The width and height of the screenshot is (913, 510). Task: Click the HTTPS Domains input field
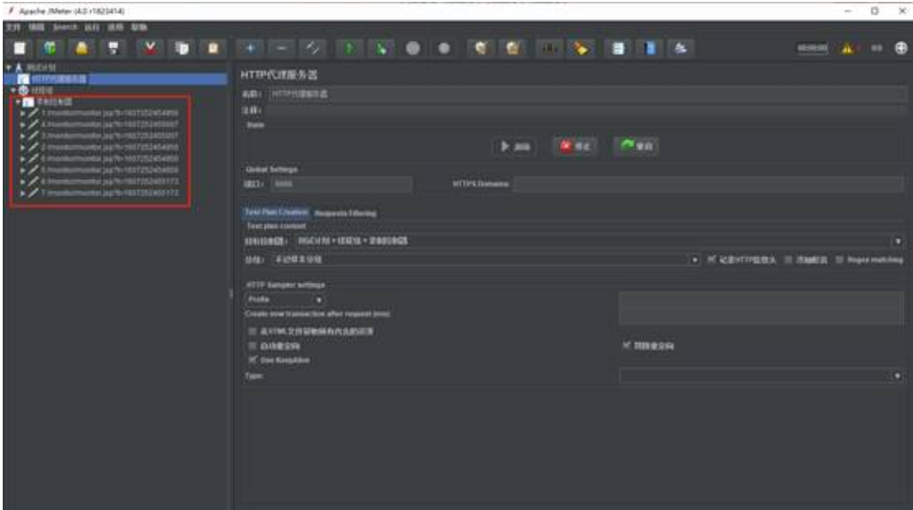click(708, 184)
